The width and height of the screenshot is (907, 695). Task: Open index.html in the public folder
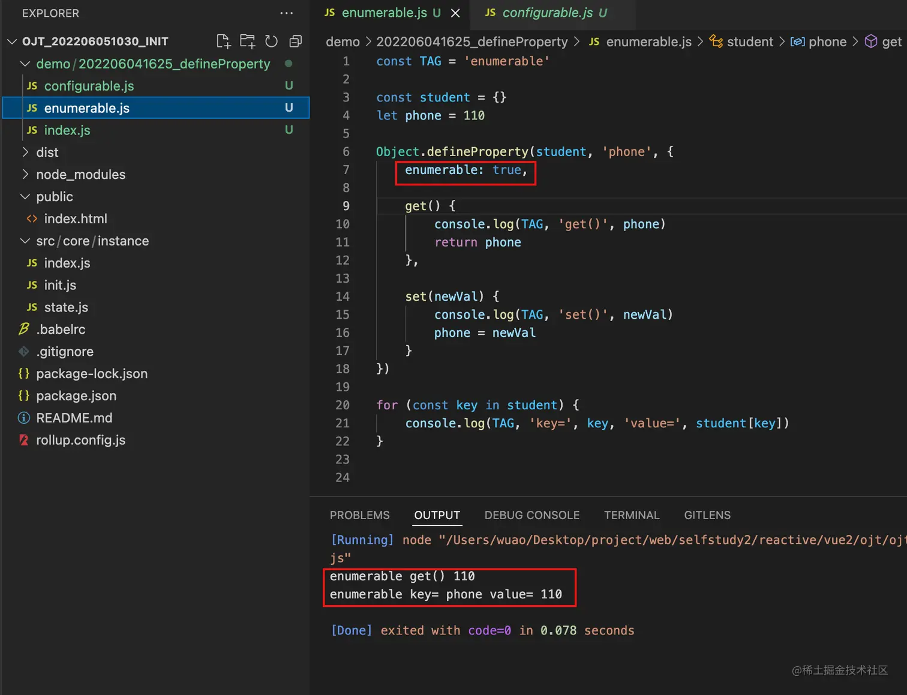click(x=156, y=219)
